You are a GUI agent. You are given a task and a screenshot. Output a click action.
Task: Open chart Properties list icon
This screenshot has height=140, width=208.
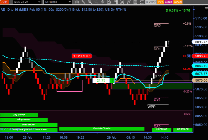[141, 2]
